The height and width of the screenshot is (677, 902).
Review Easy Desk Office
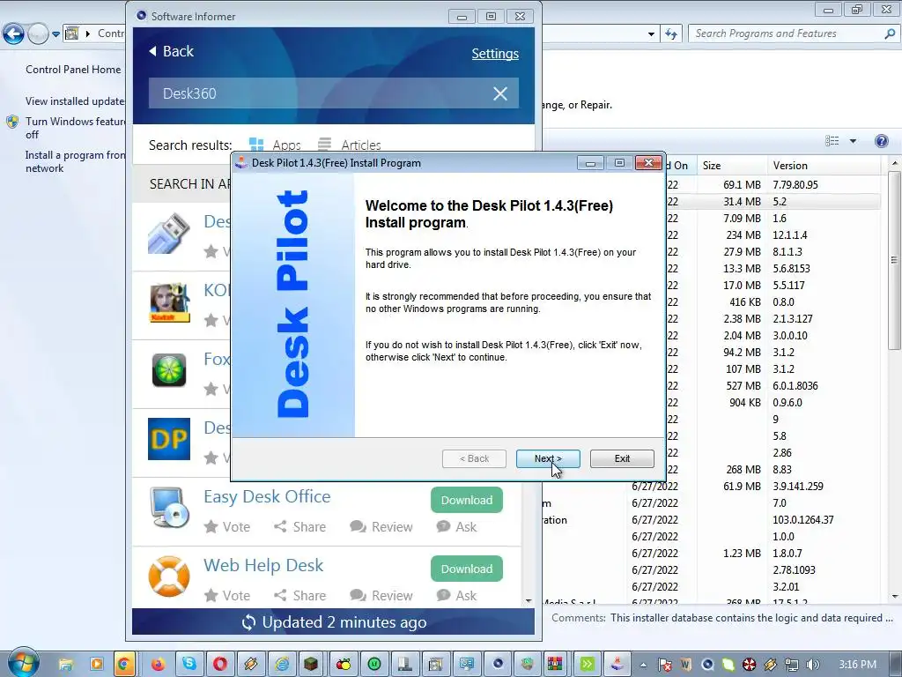381,527
